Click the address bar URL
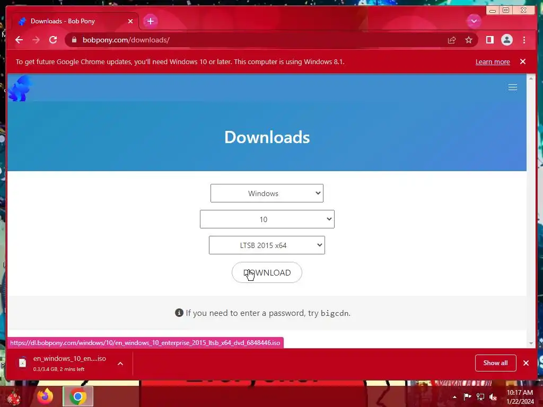Image resolution: width=543 pixels, height=407 pixels. point(126,40)
